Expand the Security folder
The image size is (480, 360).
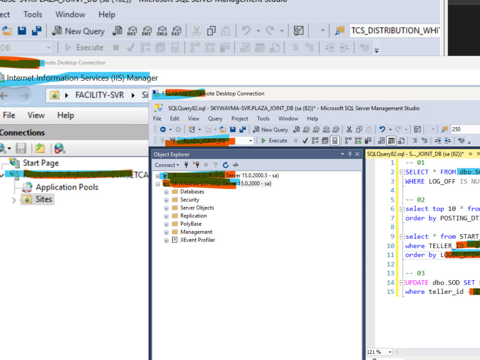click(166, 200)
